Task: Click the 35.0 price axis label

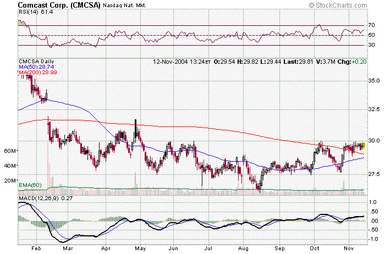Action: click(374, 80)
